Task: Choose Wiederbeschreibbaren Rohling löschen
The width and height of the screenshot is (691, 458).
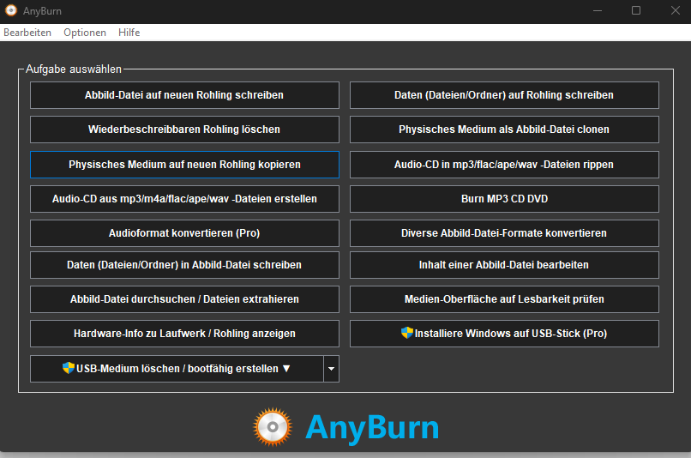Action: click(184, 130)
